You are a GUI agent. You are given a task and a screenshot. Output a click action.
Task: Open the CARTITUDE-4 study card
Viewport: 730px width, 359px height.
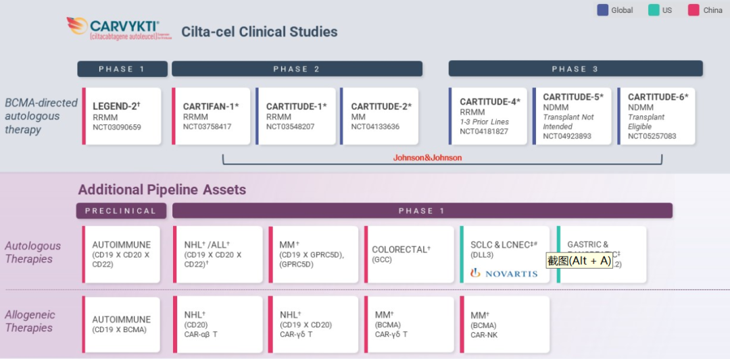(489, 116)
